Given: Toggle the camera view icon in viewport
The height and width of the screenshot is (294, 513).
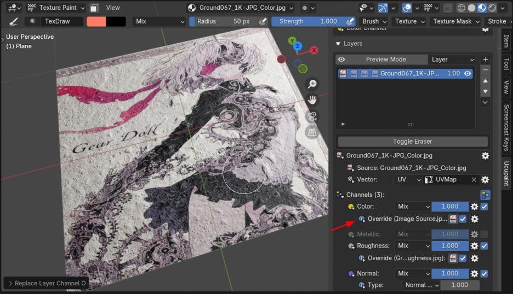Looking at the screenshot, I should [312, 116].
